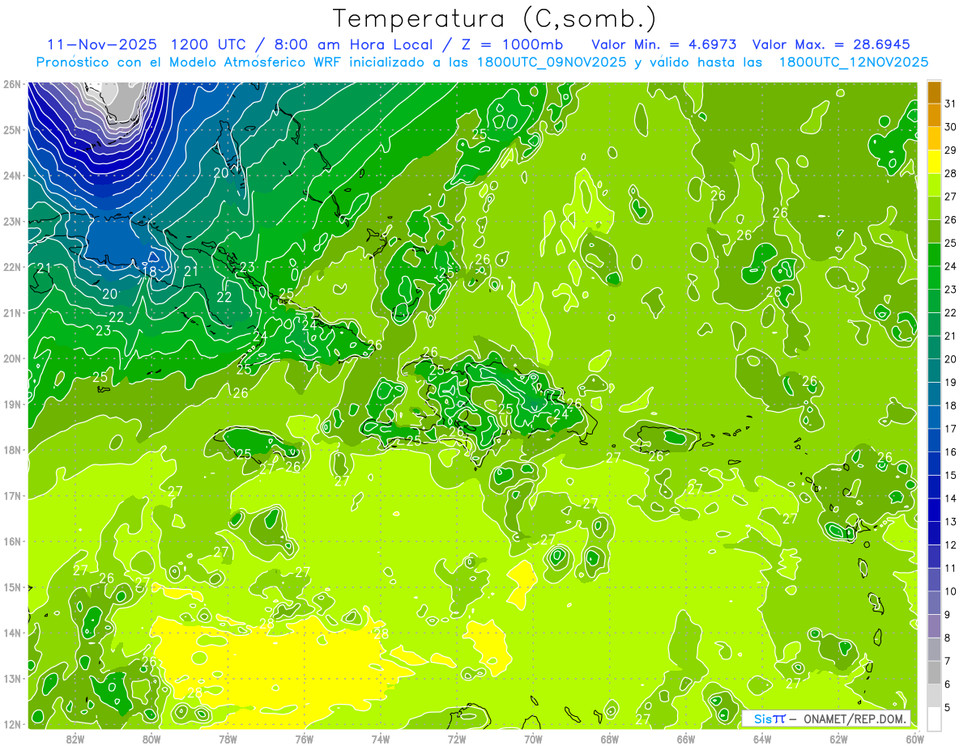Screen dimensions: 972x750
Task: Click the 13N latitude axis label
Action: coord(12,678)
